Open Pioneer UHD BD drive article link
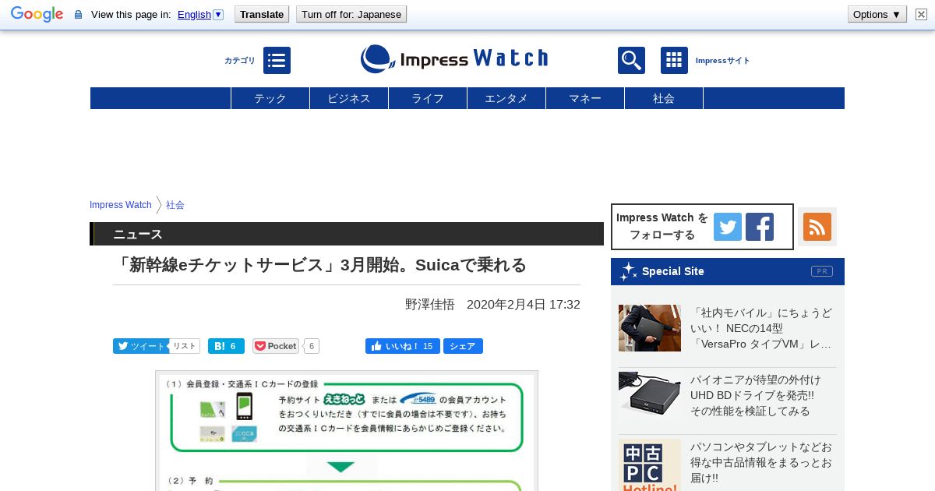The image size is (935, 491). click(755, 395)
